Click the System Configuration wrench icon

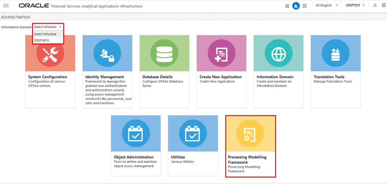(x=50, y=53)
